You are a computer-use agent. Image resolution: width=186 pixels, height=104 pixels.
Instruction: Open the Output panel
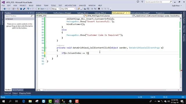coord(15,93)
